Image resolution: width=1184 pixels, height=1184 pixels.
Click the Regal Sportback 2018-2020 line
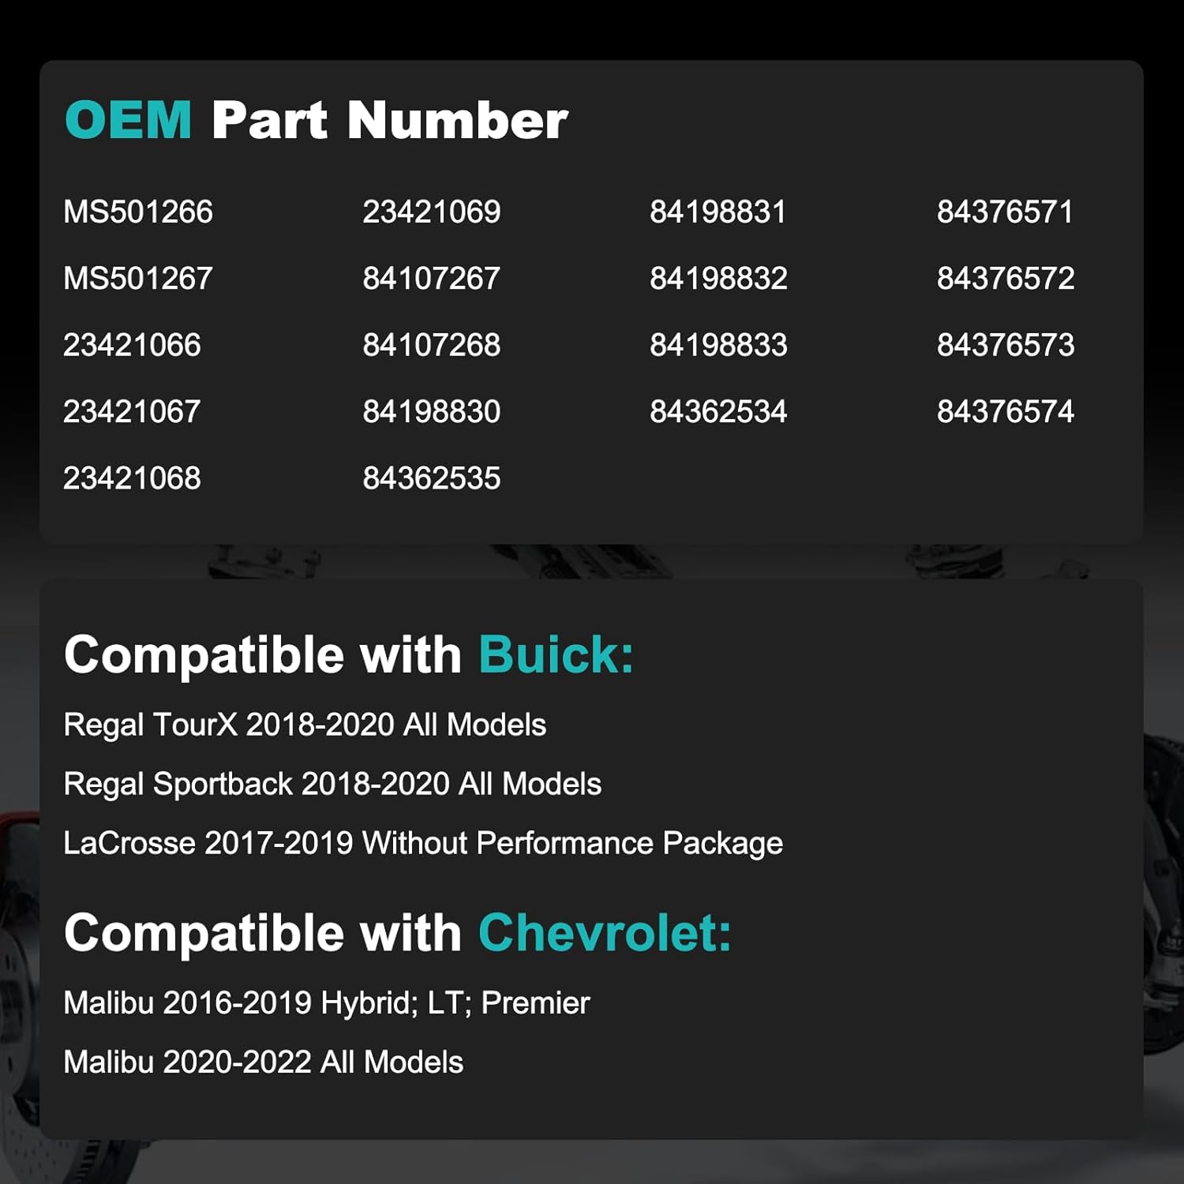pyautogui.click(x=332, y=784)
